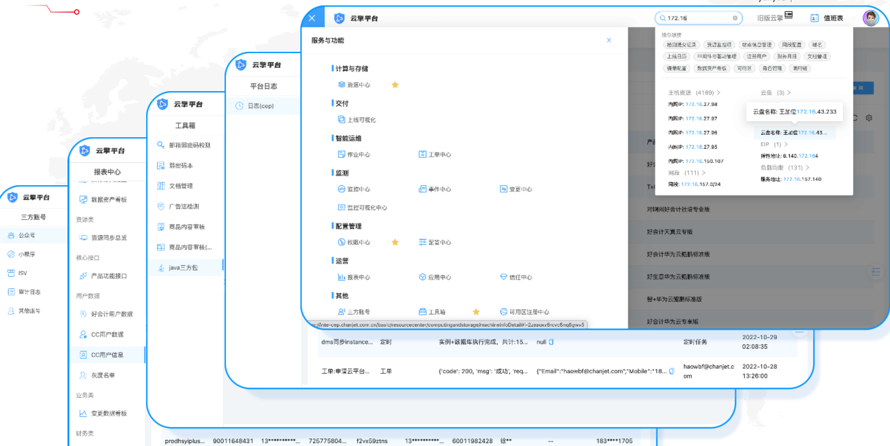The image size is (890, 446).
Task: Unfavorite 资源中心 via its star
Action: point(395,85)
